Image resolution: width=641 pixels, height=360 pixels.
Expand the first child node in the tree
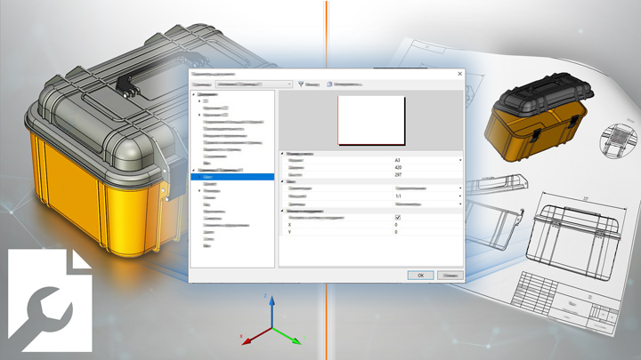[x=199, y=101]
